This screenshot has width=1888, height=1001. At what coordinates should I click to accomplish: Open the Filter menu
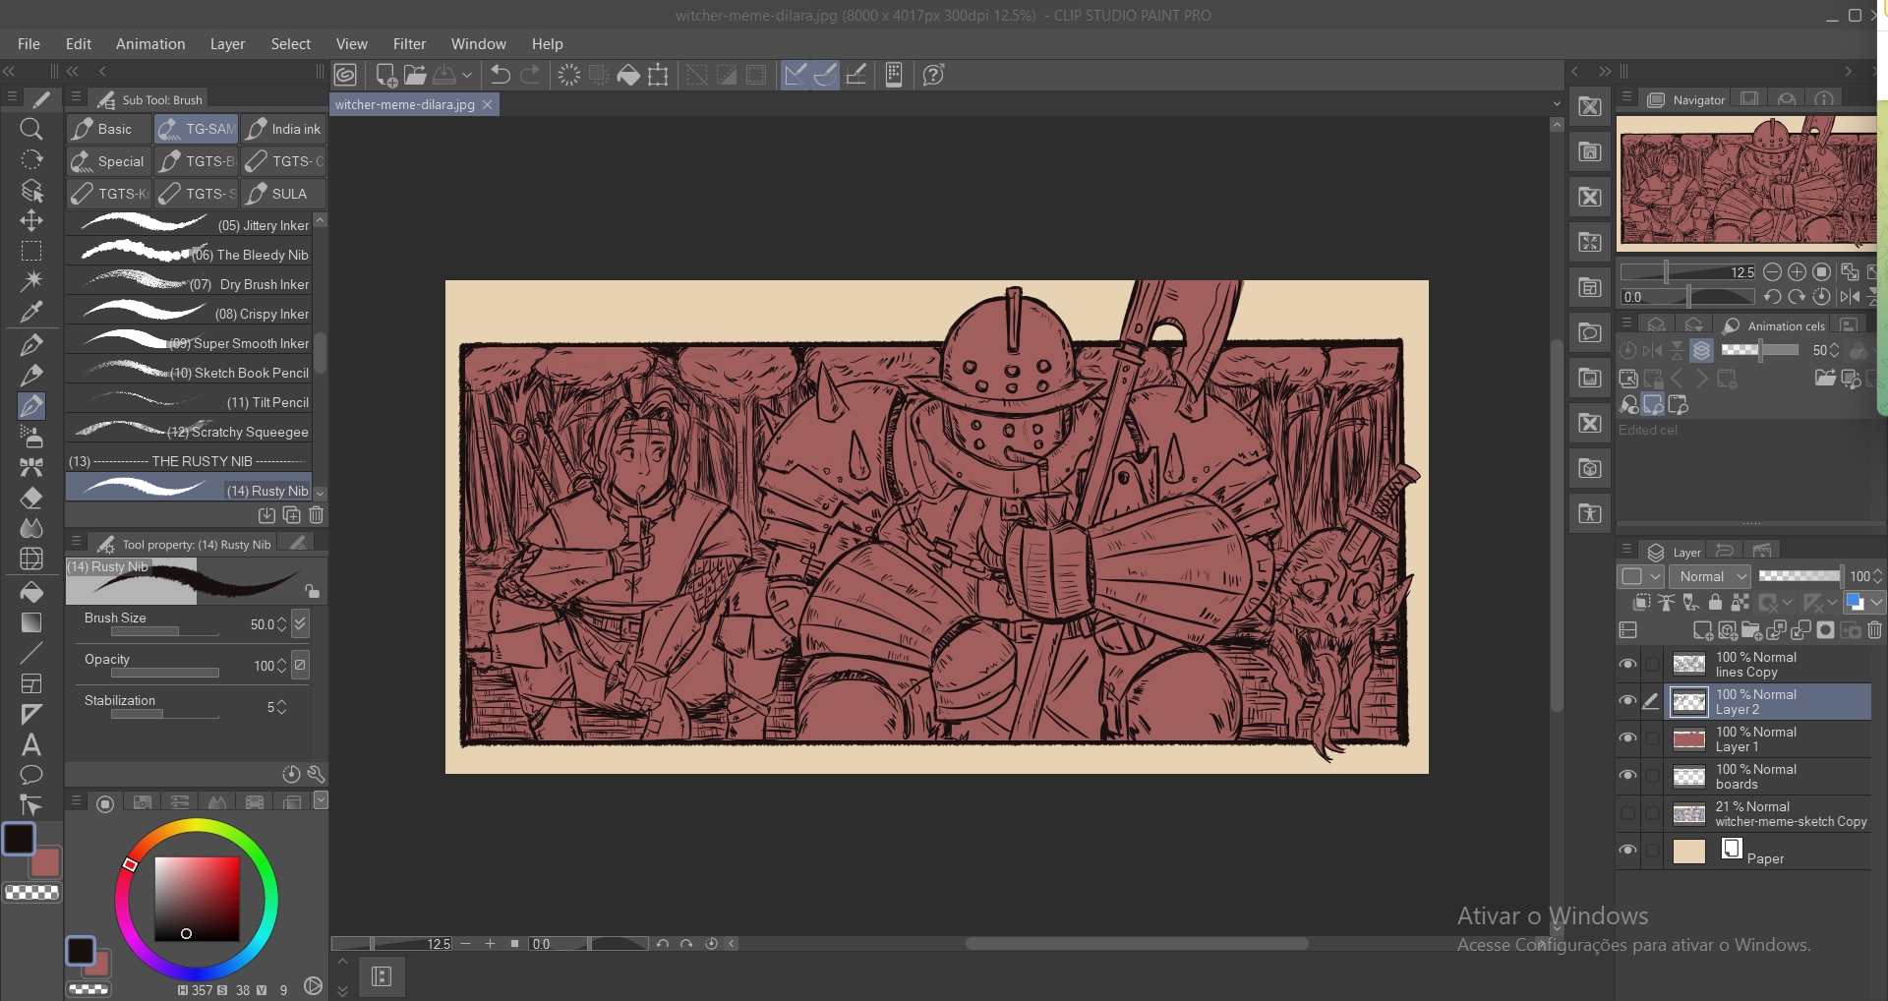point(409,44)
